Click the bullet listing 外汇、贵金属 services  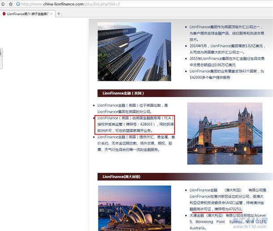[x=136, y=143]
